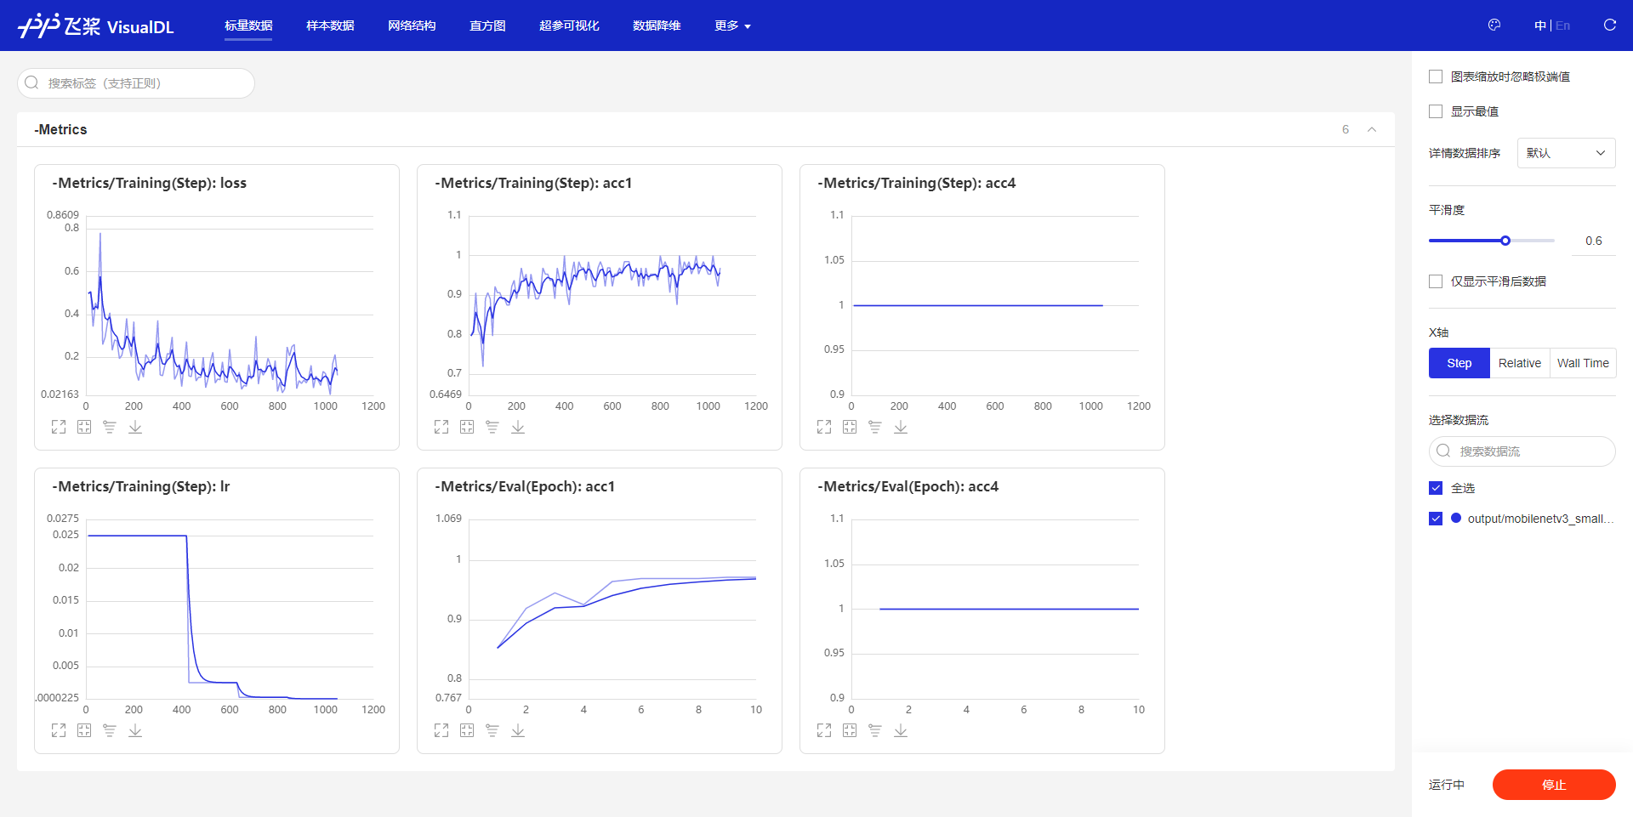Reset zoom selection on Training loss chart
The width and height of the screenshot is (1633, 817).
click(x=84, y=427)
